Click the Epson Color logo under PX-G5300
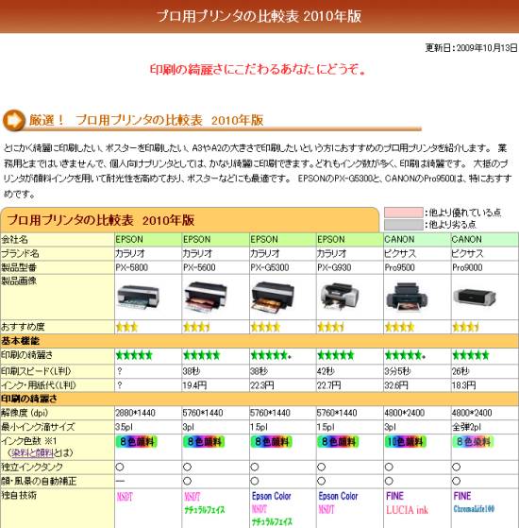Screen dimensions: 519x528 point(271,496)
